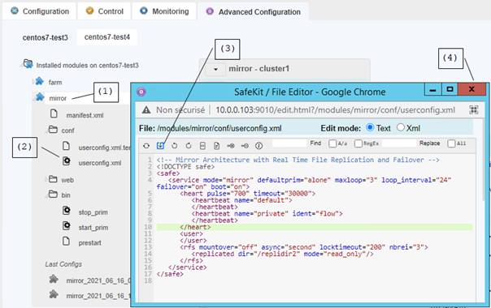The image size is (491, 308).
Task: Click the Chrome address bar URL
Action: [336, 110]
